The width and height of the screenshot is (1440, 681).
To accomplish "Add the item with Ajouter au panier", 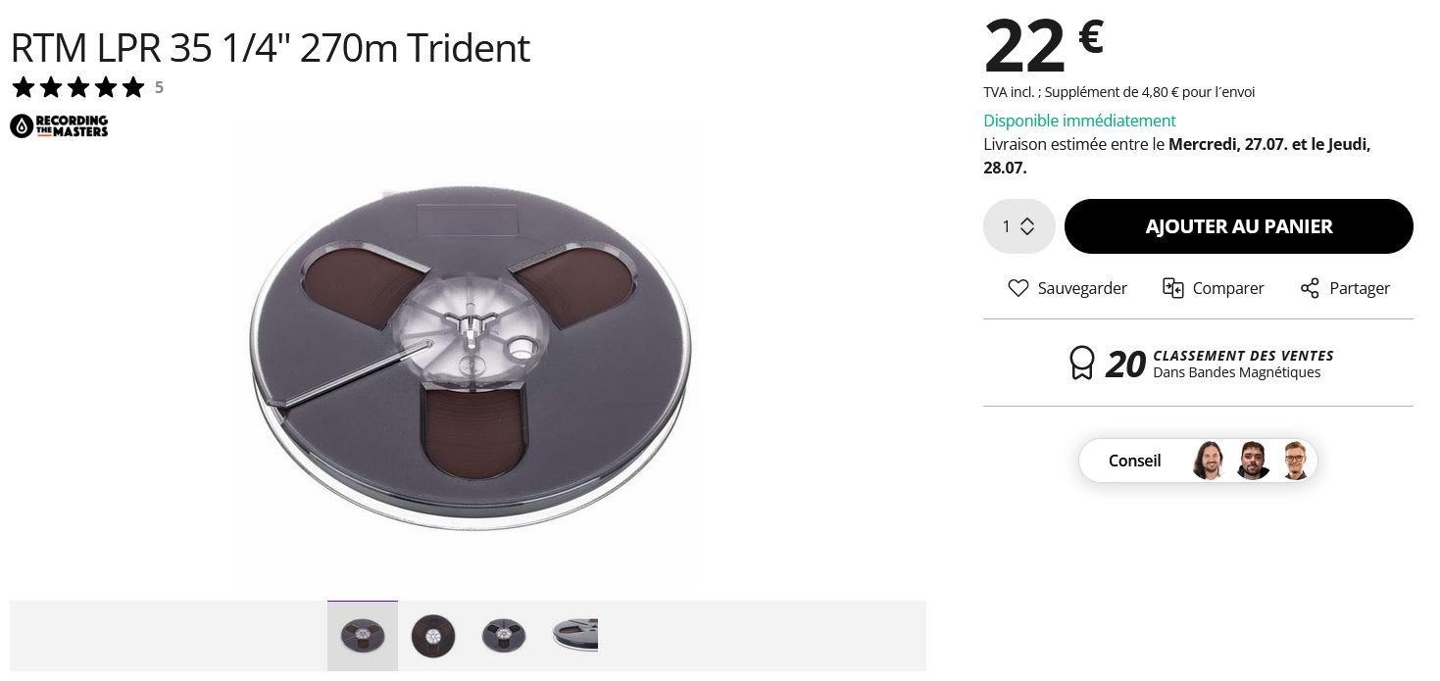I will 1238,226.
